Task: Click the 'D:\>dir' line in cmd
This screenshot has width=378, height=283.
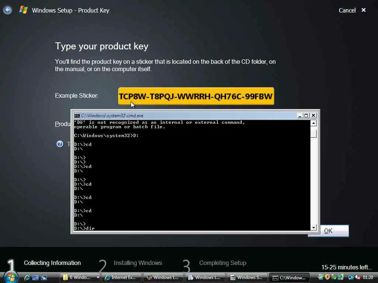Action: click(x=85, y=228)
